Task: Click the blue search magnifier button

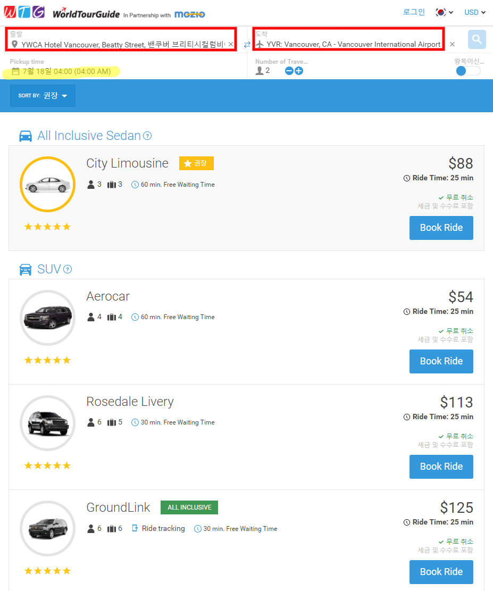Action: coord(477,39)
